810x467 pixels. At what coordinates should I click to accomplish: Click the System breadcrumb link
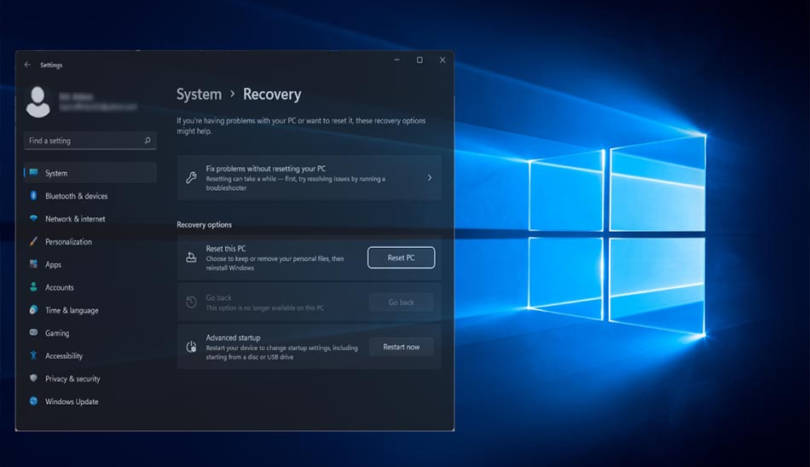(199, 95)
